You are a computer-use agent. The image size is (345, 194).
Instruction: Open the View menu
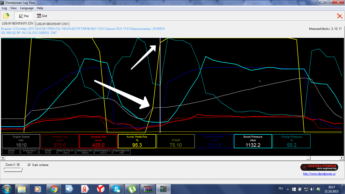point(13,8)
